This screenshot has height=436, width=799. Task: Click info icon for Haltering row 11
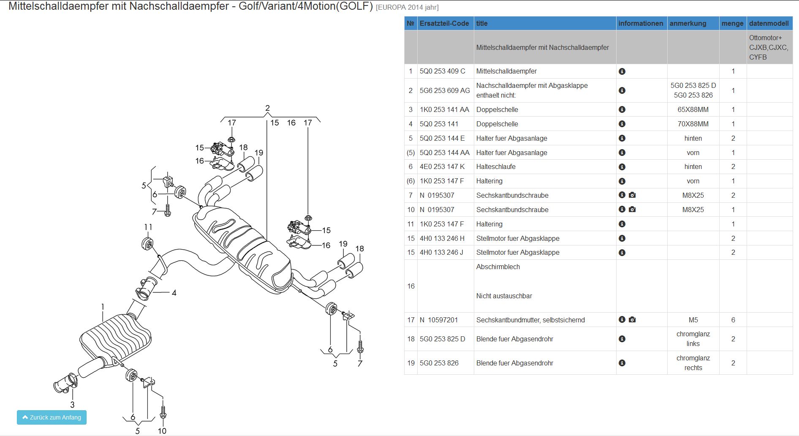click(x=622, y=224)
